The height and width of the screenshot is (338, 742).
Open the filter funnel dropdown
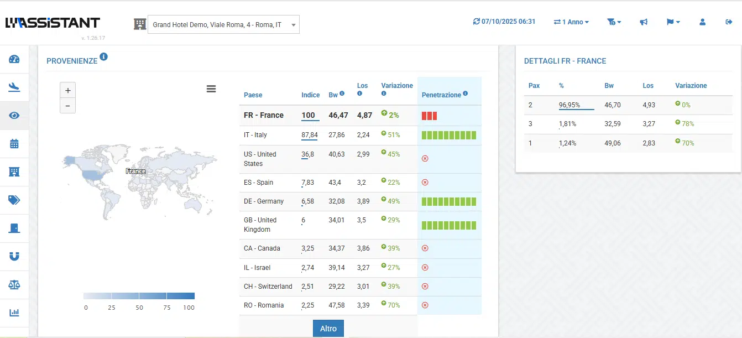614,22
